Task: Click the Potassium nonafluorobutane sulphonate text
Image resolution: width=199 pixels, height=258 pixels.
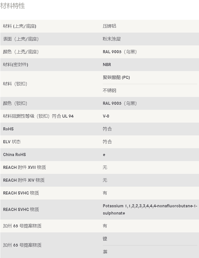Action: click(x=150, y=210)
